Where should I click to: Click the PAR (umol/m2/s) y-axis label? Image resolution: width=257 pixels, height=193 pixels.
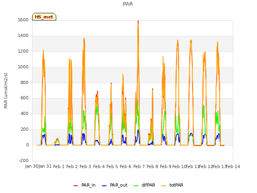[6, 90]
